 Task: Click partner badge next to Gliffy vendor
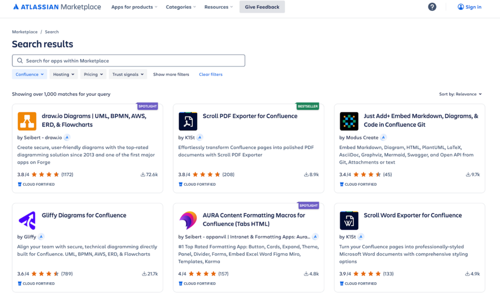pos(41,237)
